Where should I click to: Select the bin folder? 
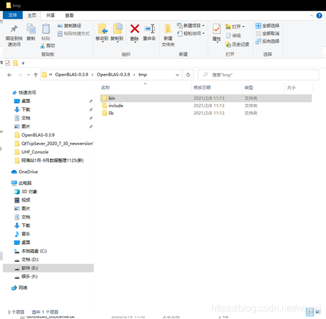point(206,98)
